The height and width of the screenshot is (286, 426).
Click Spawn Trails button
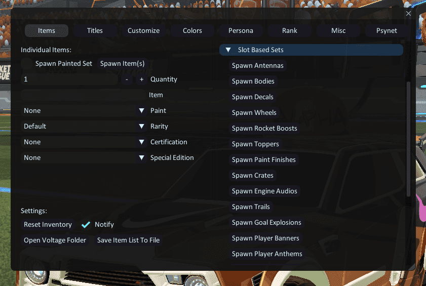pos(251,207)
